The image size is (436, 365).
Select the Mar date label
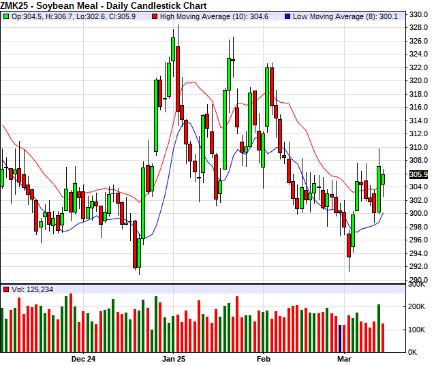pos(344,358)
